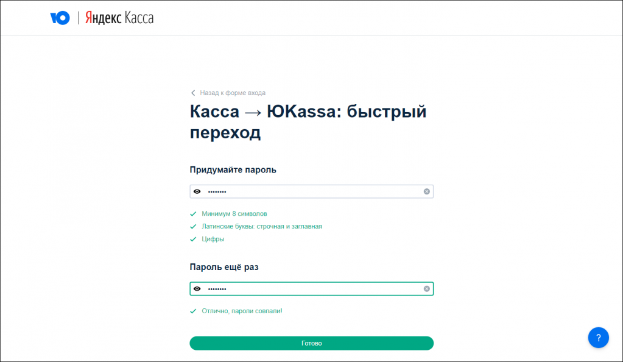This screenshot has height=362, width=623.
Task: Show password in "Придумайте пароль" using eye icon
Action: (x=197, y=191)
